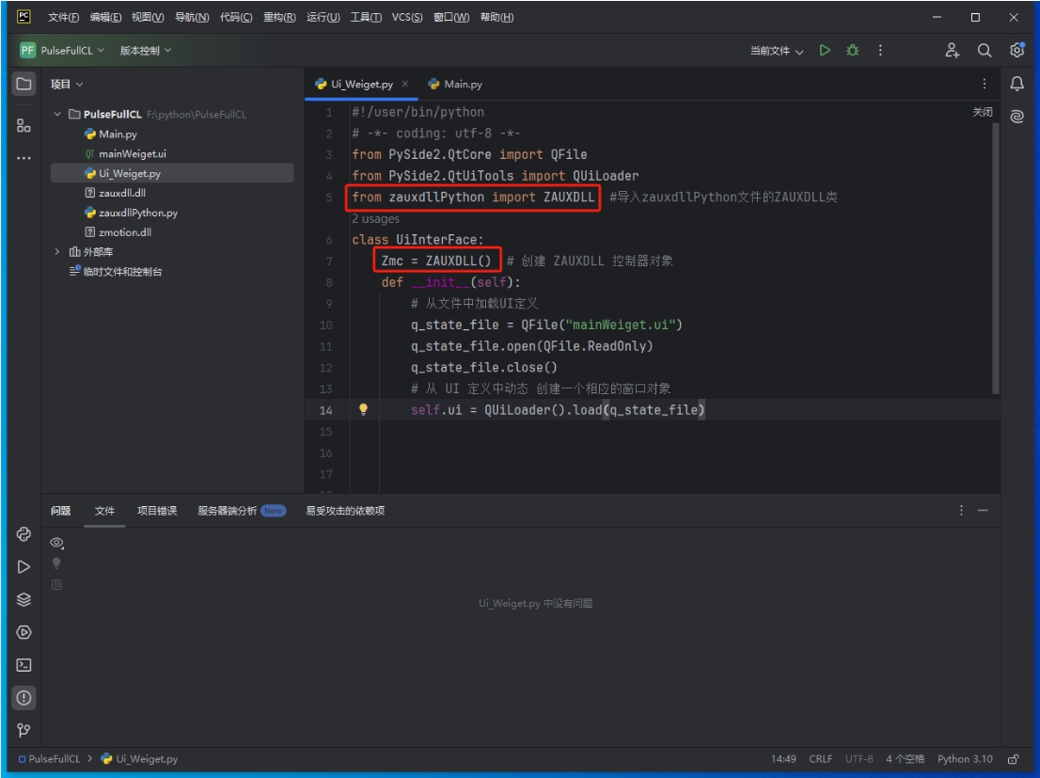The image size is (1040, 778).
Task: Click the lightbulb quick-fix icon in Problems panel
Action: 57,564
